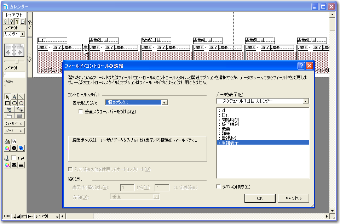340x224 pixels.
Task: Open the line width palette
Action: 21,165
